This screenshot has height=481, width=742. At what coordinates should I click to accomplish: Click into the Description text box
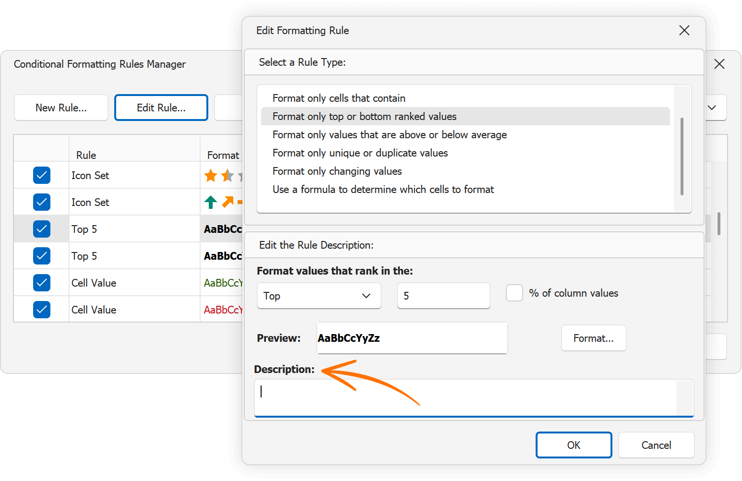point(466,398)
